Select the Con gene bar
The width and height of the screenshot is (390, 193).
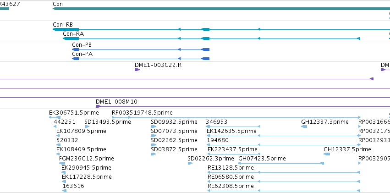pos(221,9)
